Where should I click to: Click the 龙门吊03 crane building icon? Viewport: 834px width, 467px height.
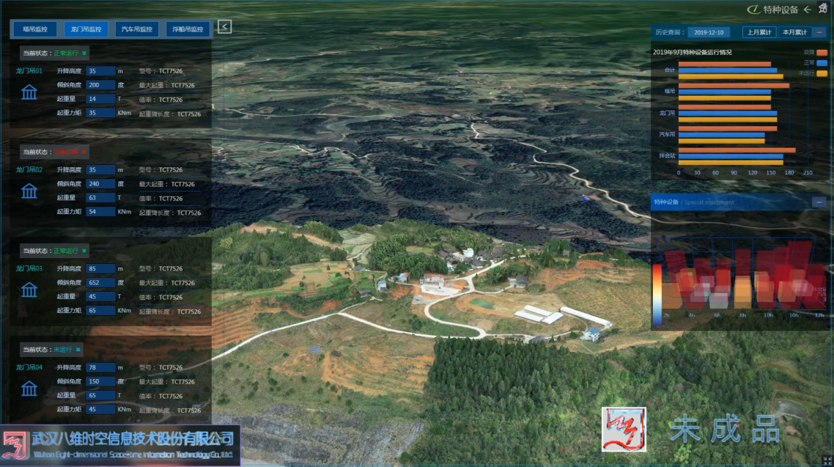coord(29,290)
